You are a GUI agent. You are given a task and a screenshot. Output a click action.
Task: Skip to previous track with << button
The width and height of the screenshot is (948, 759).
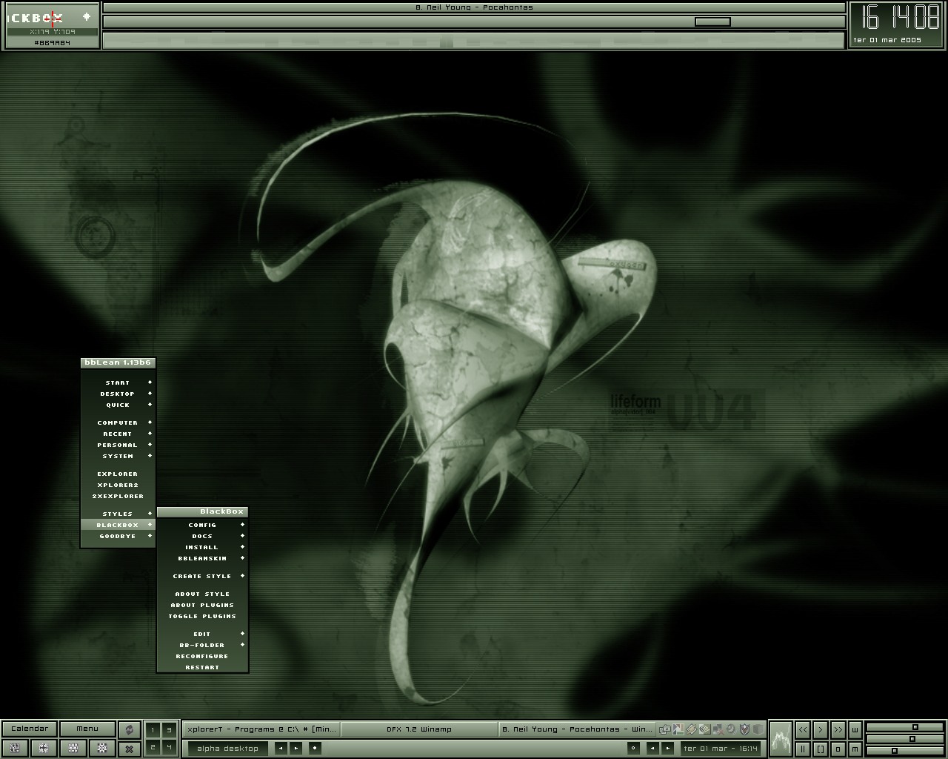pos(803,730)
